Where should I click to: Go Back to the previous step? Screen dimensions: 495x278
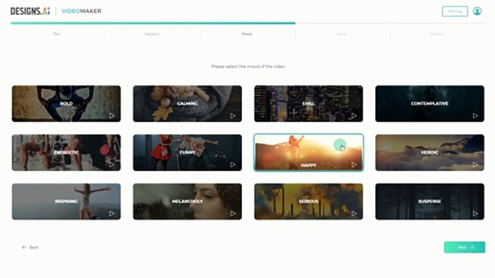click(x=30, y=247)
